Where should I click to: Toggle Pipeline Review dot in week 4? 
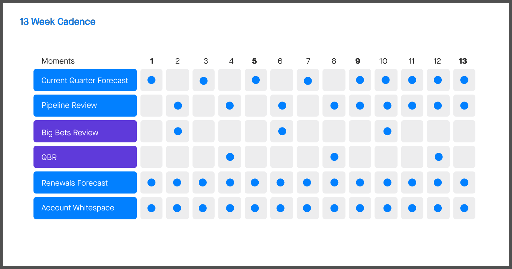point(230,106)
